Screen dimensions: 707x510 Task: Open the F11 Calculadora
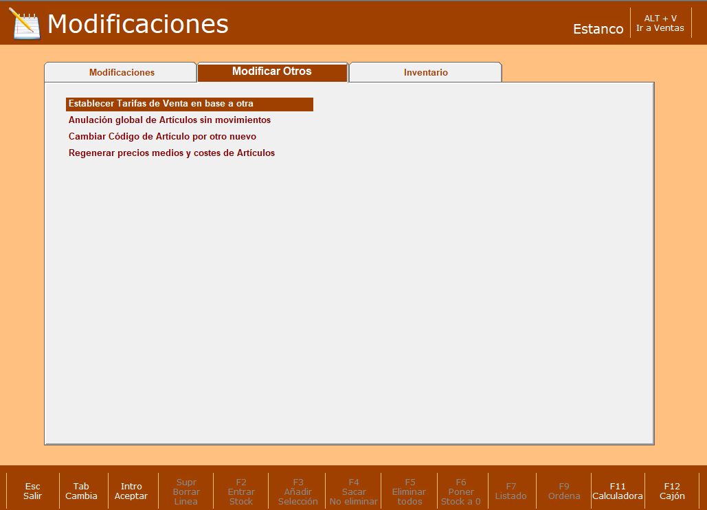coord(618,491)
